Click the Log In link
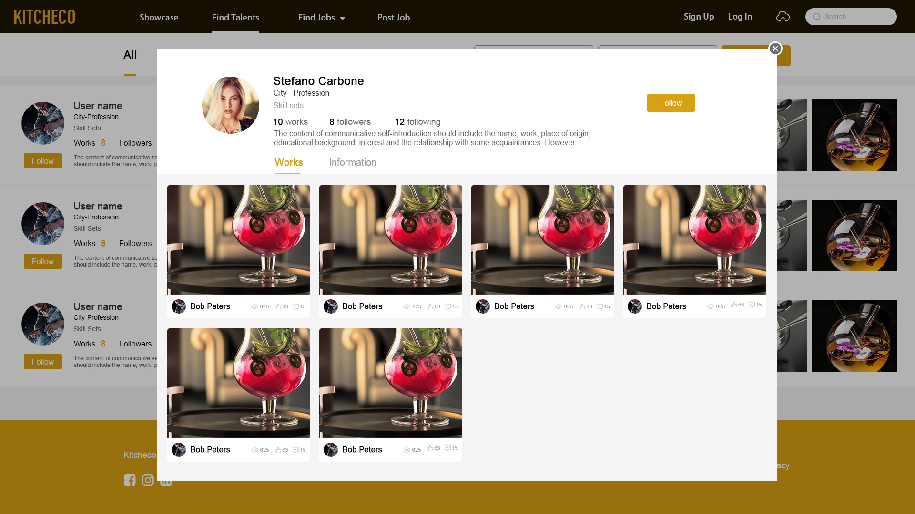915x514 pixels. pos(740,17)
